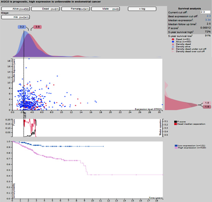The width and height of the screenshot is (212, 202).
Task: Click the '5-year survival low' 91% value
Action: tap(208, 36)
